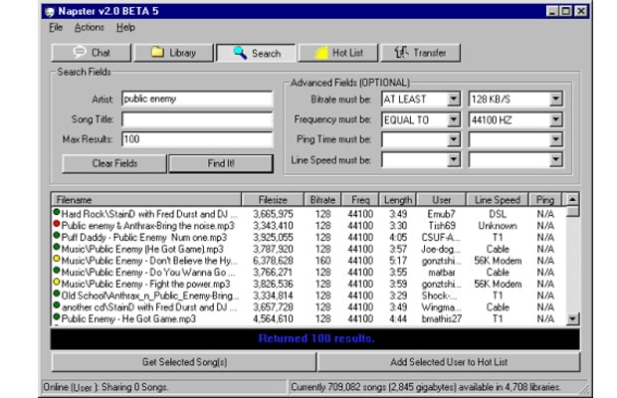Click green status dot for Puff Daddy row
Image resolution: width=617 pixels, height=398 pixels.
click(x=57, y=236)
